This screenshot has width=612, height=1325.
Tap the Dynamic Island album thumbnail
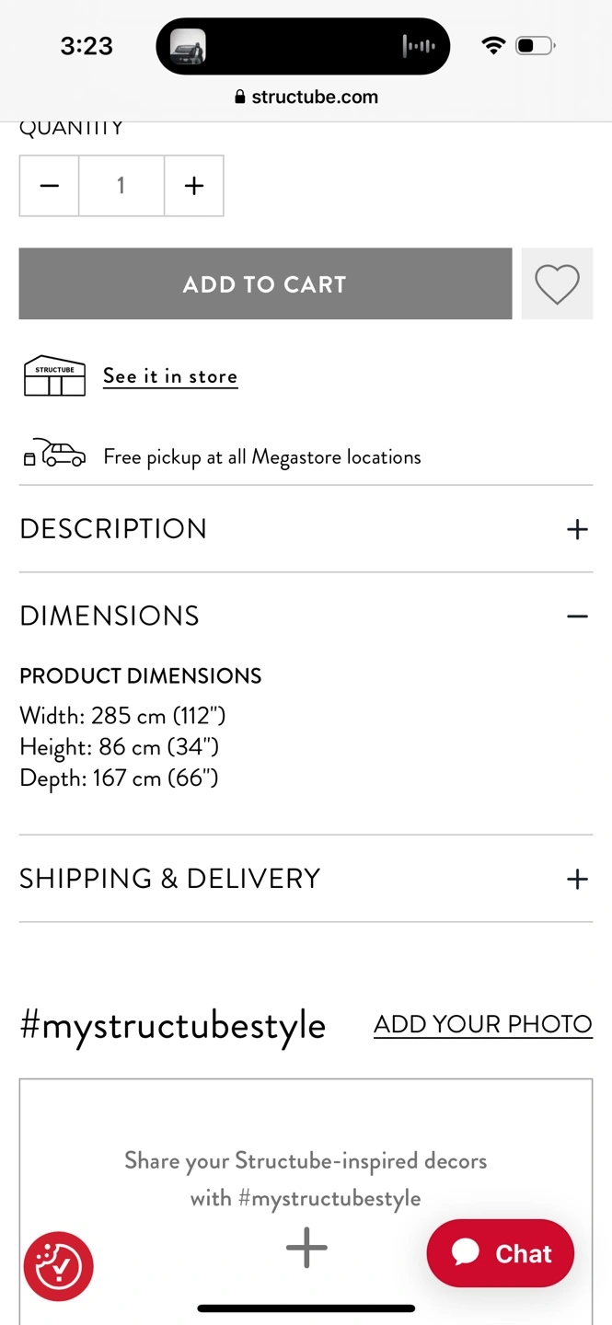pos(189,46)
